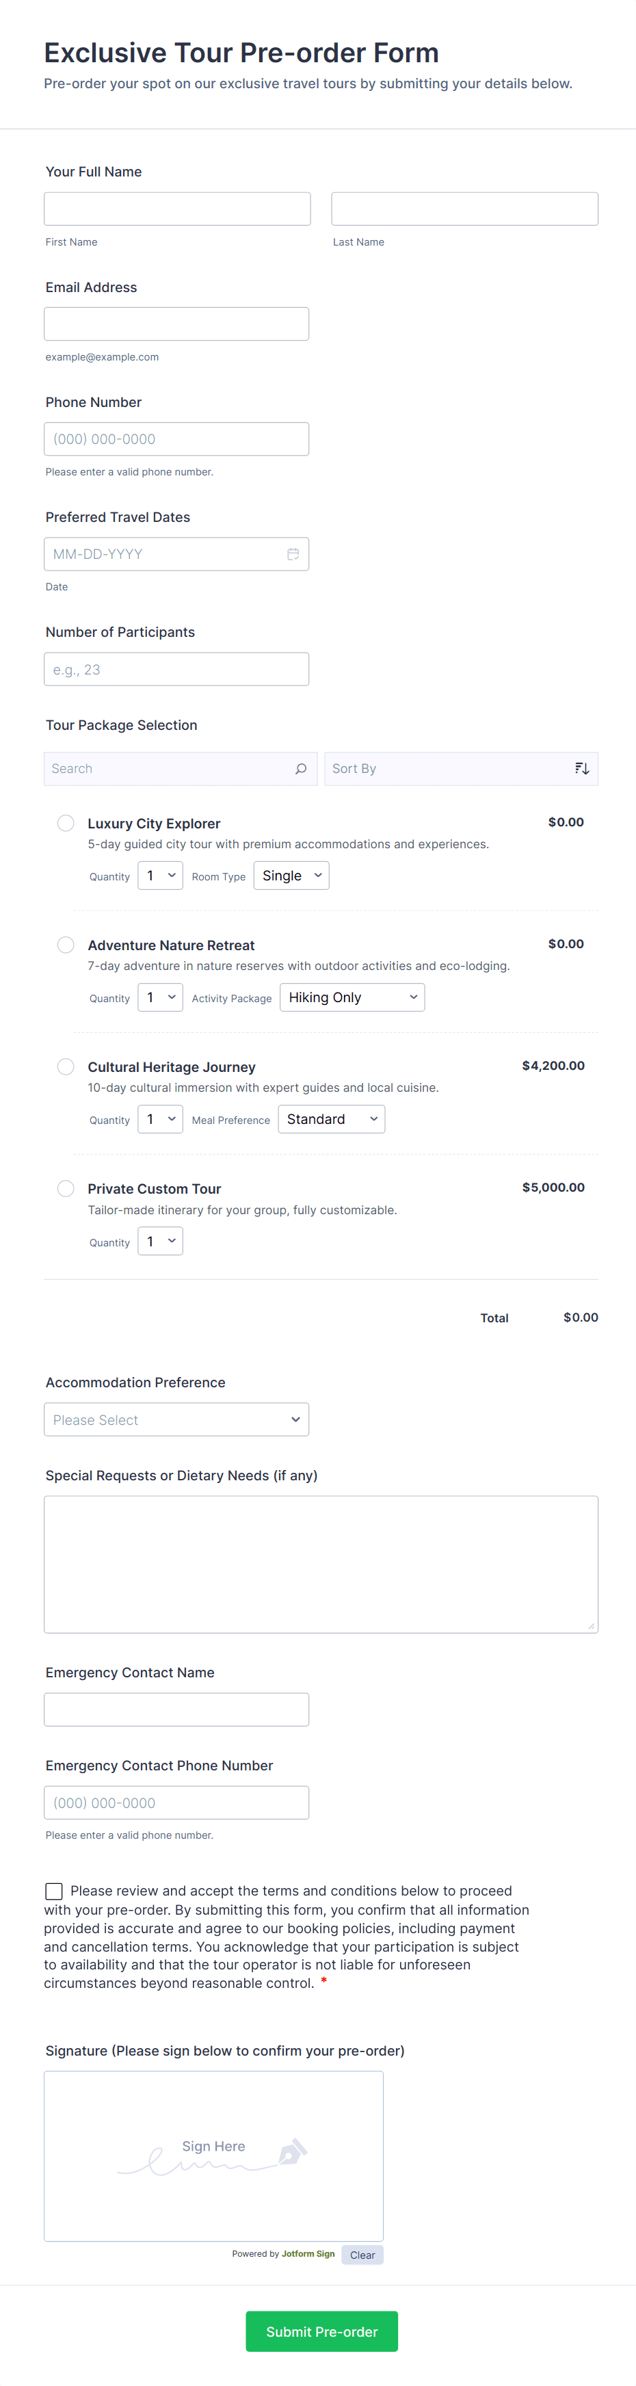The height and width of the screenshot is (2386, 636).
Task: Click the Number of Participants field
Action: [x=176, y=669]
